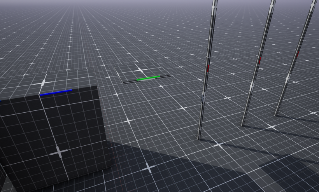Click the white band near the leftmost pole's top

214,7
